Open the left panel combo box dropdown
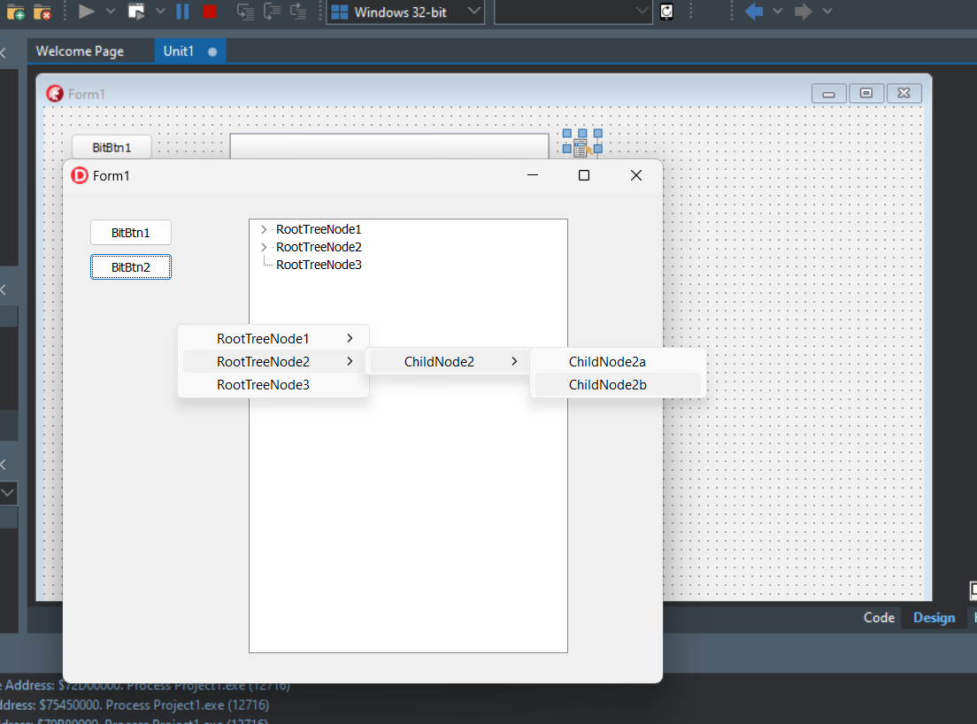The height and width of the screenshot is (724, 977). 7,493
